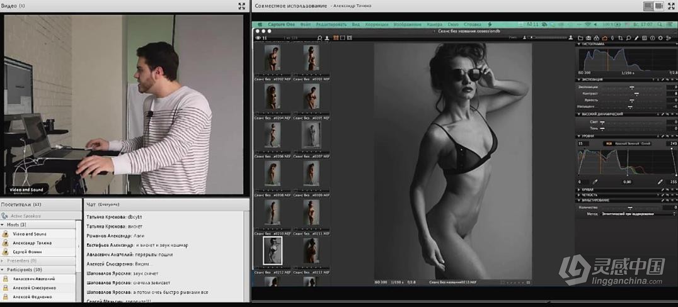Open the Capture One application menu
The height and width of the screenshot is (307, 678).
[x=281, y=25]
